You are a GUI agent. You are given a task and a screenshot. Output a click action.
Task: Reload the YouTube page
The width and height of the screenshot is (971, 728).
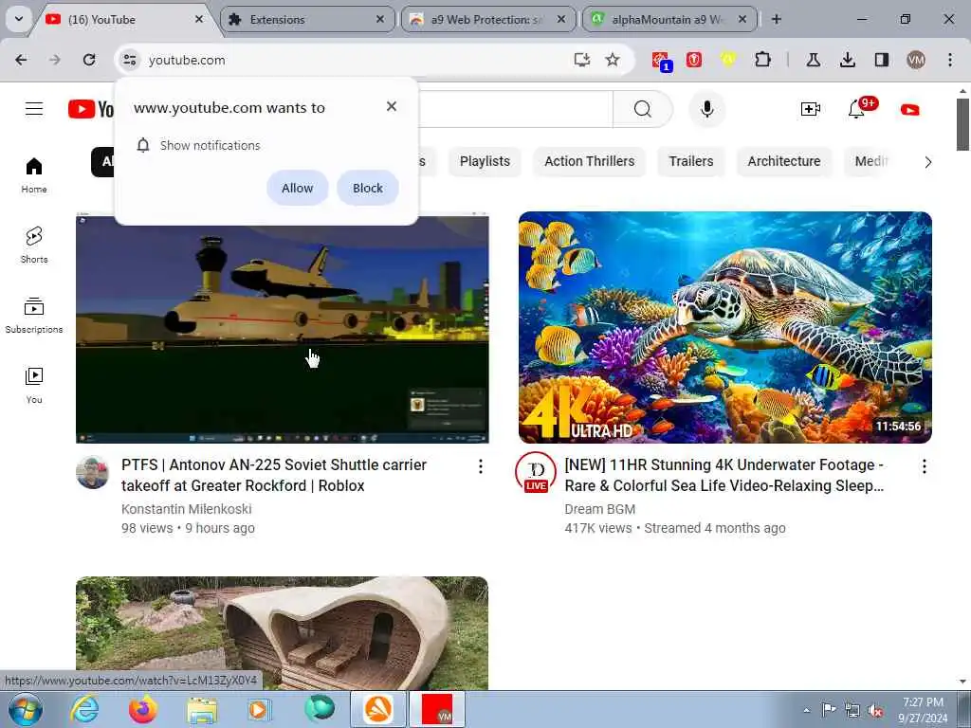(89, 60)
